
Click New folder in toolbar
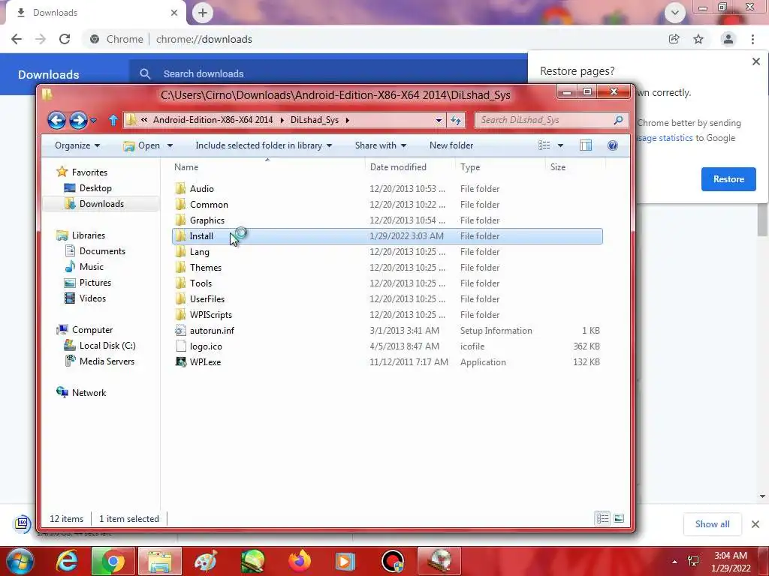tap(451, 145)
